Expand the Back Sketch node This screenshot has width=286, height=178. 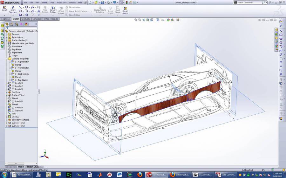tap(10, 74)
